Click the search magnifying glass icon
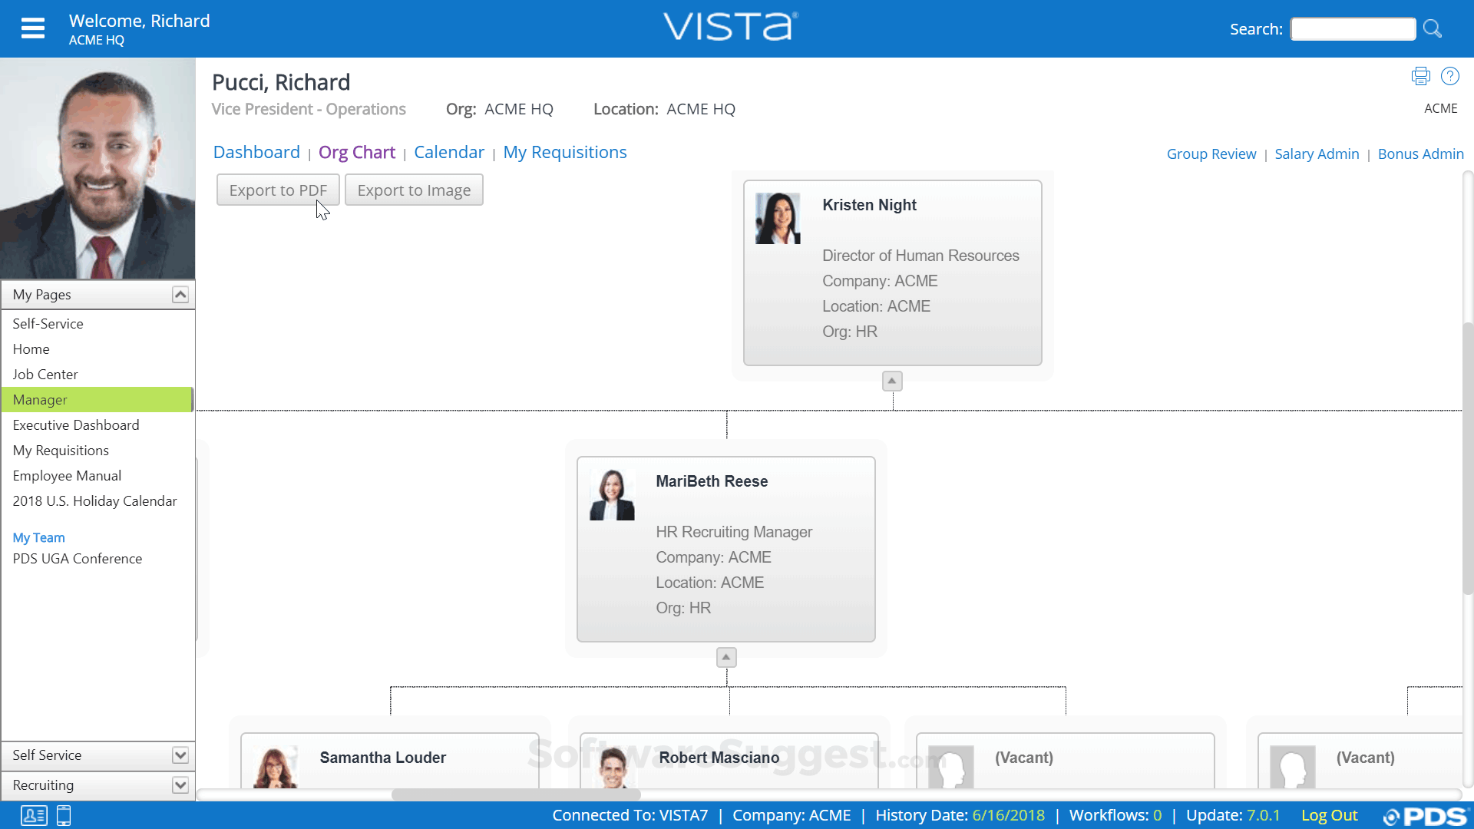1474x829 pixels. 1433,28
